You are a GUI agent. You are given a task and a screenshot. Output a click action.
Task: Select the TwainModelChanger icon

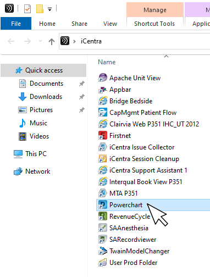(103, 251)
